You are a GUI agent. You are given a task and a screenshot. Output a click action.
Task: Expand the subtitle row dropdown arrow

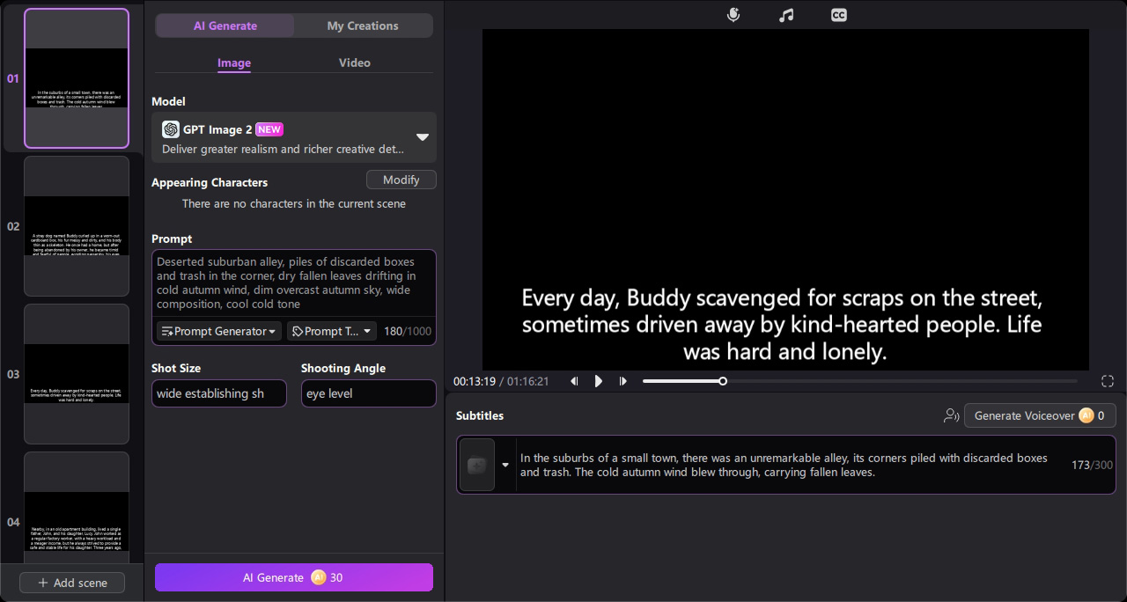tap(505, 465)
